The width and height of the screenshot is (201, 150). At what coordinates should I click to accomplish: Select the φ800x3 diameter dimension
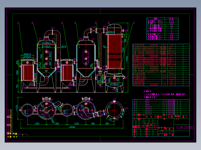[x=27, y=54]
